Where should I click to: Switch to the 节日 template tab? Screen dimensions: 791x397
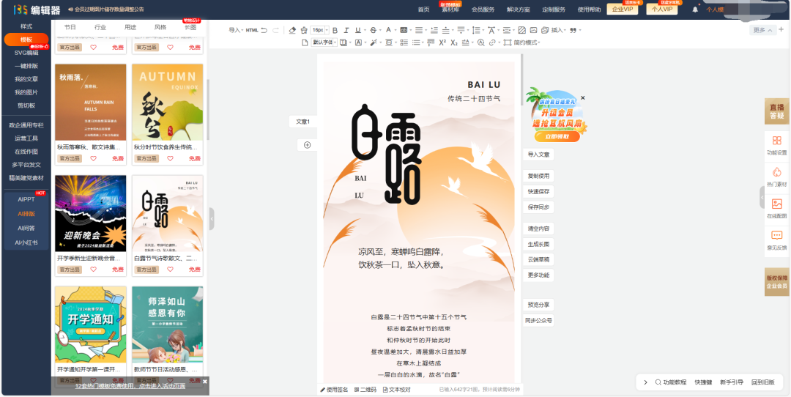pyautogui.click(x=70, y=27)
